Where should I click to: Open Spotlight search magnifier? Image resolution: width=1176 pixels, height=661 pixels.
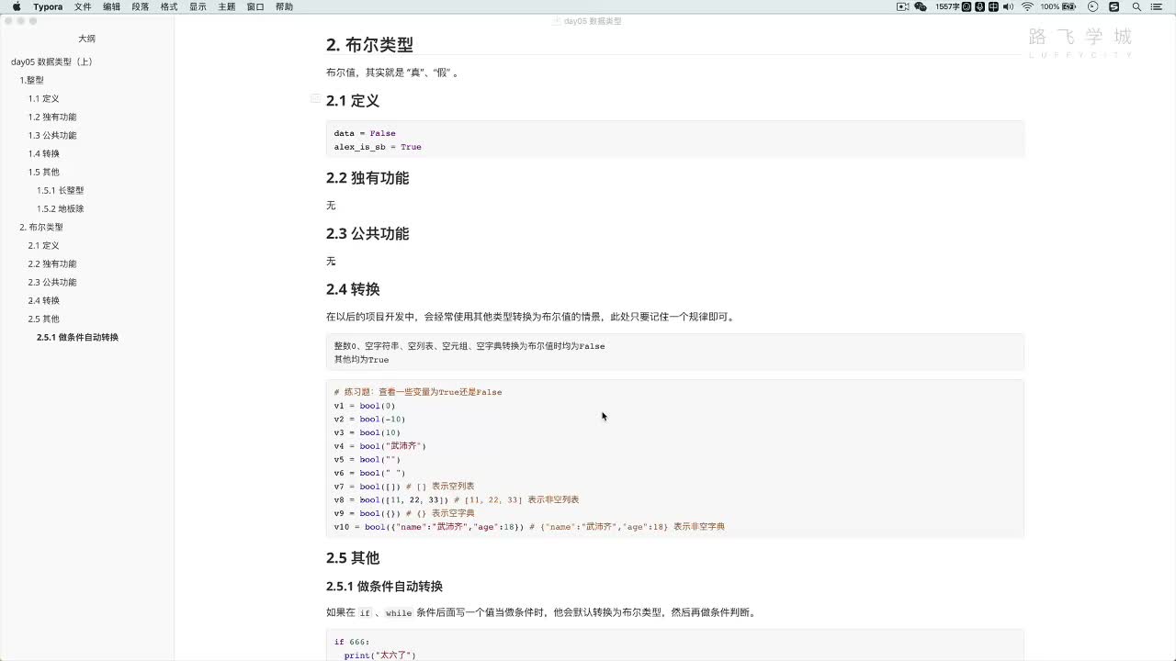click(x=1136, y=6)
